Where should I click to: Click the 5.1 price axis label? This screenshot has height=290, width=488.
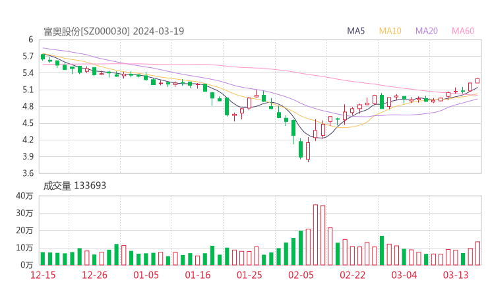coord(28,90)
